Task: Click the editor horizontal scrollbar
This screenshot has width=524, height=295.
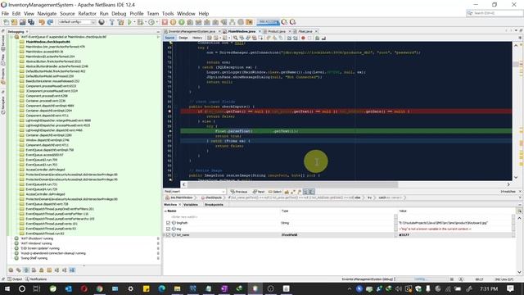Action: tap(292, 184)
